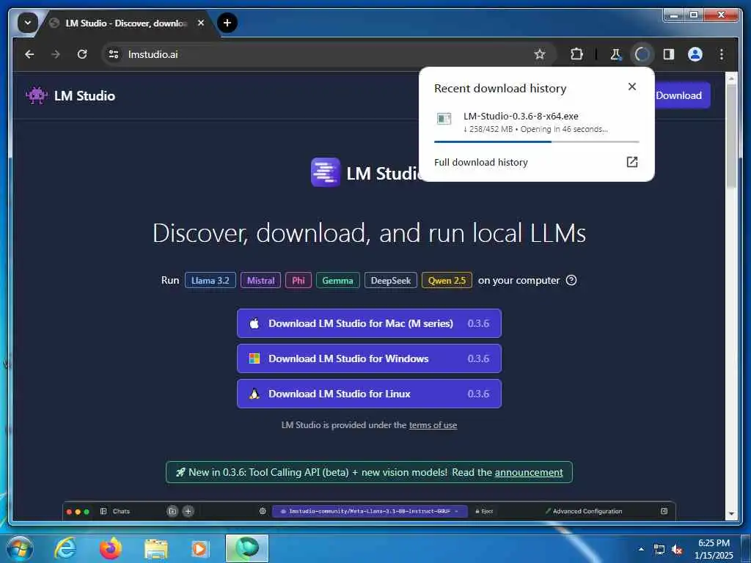Launch Internet Explorer from taskbar
This screenshot has width=751, height=563.
tap(65, 548)
